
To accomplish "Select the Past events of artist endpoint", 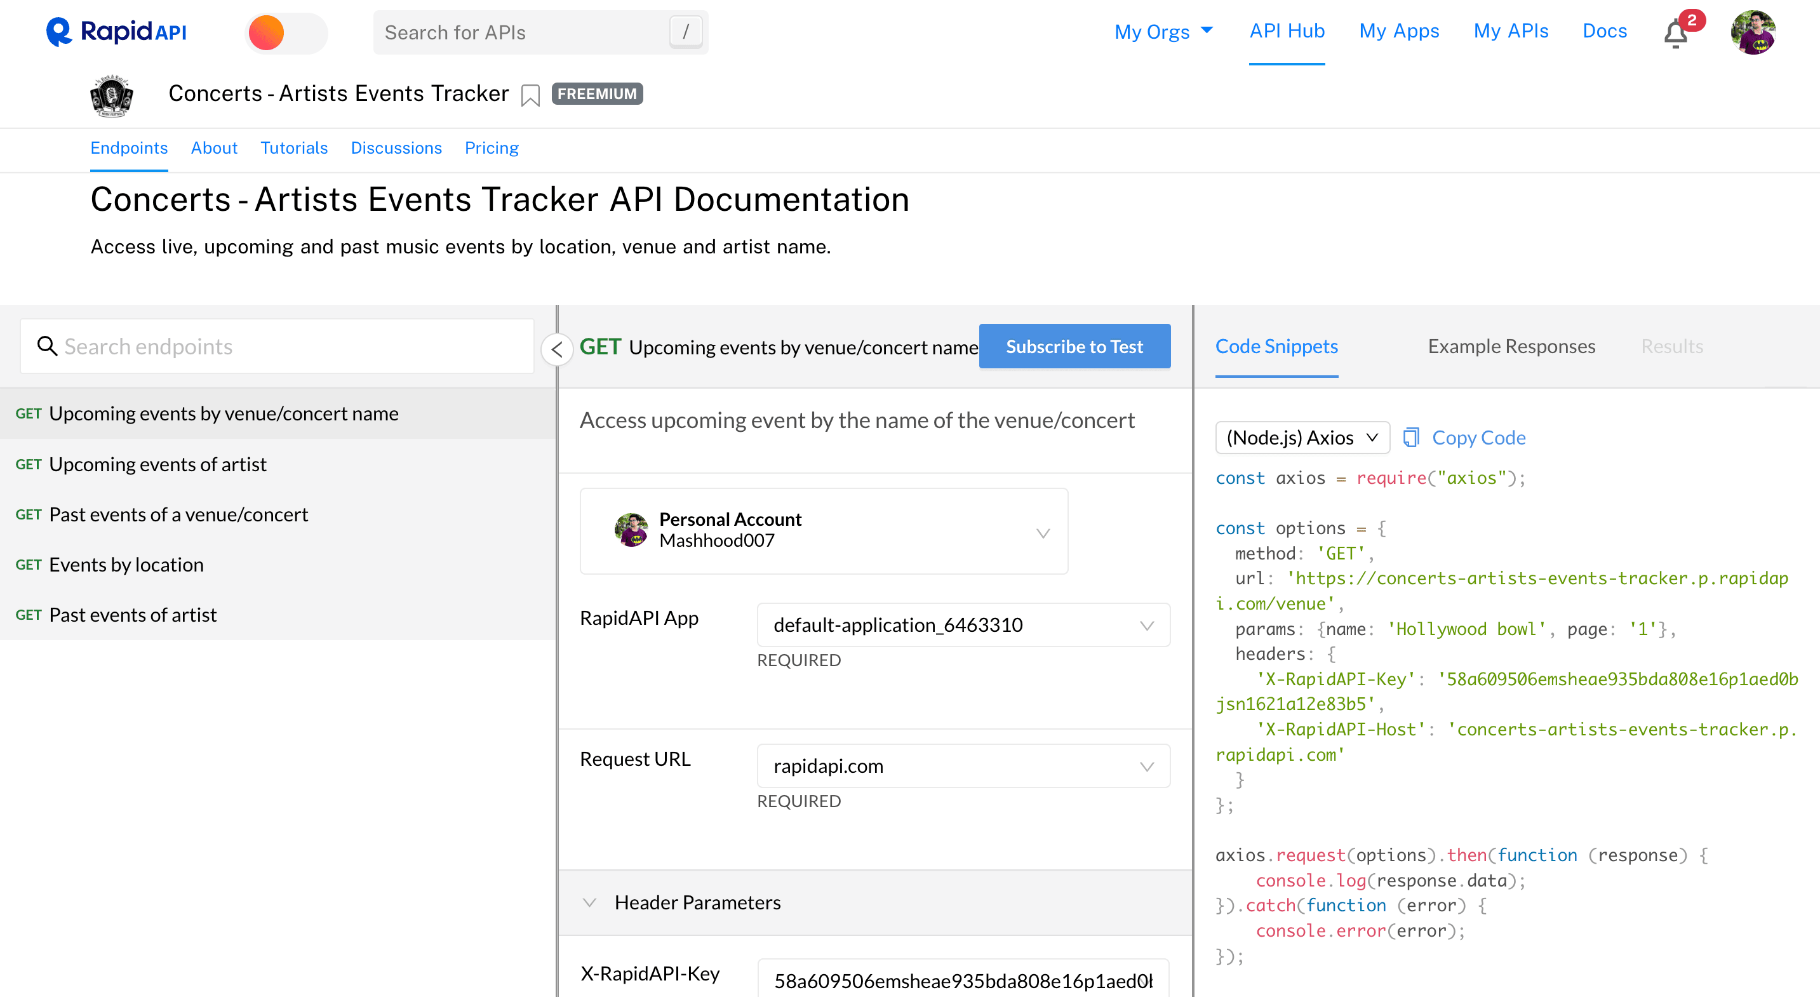I will point(278,615).
